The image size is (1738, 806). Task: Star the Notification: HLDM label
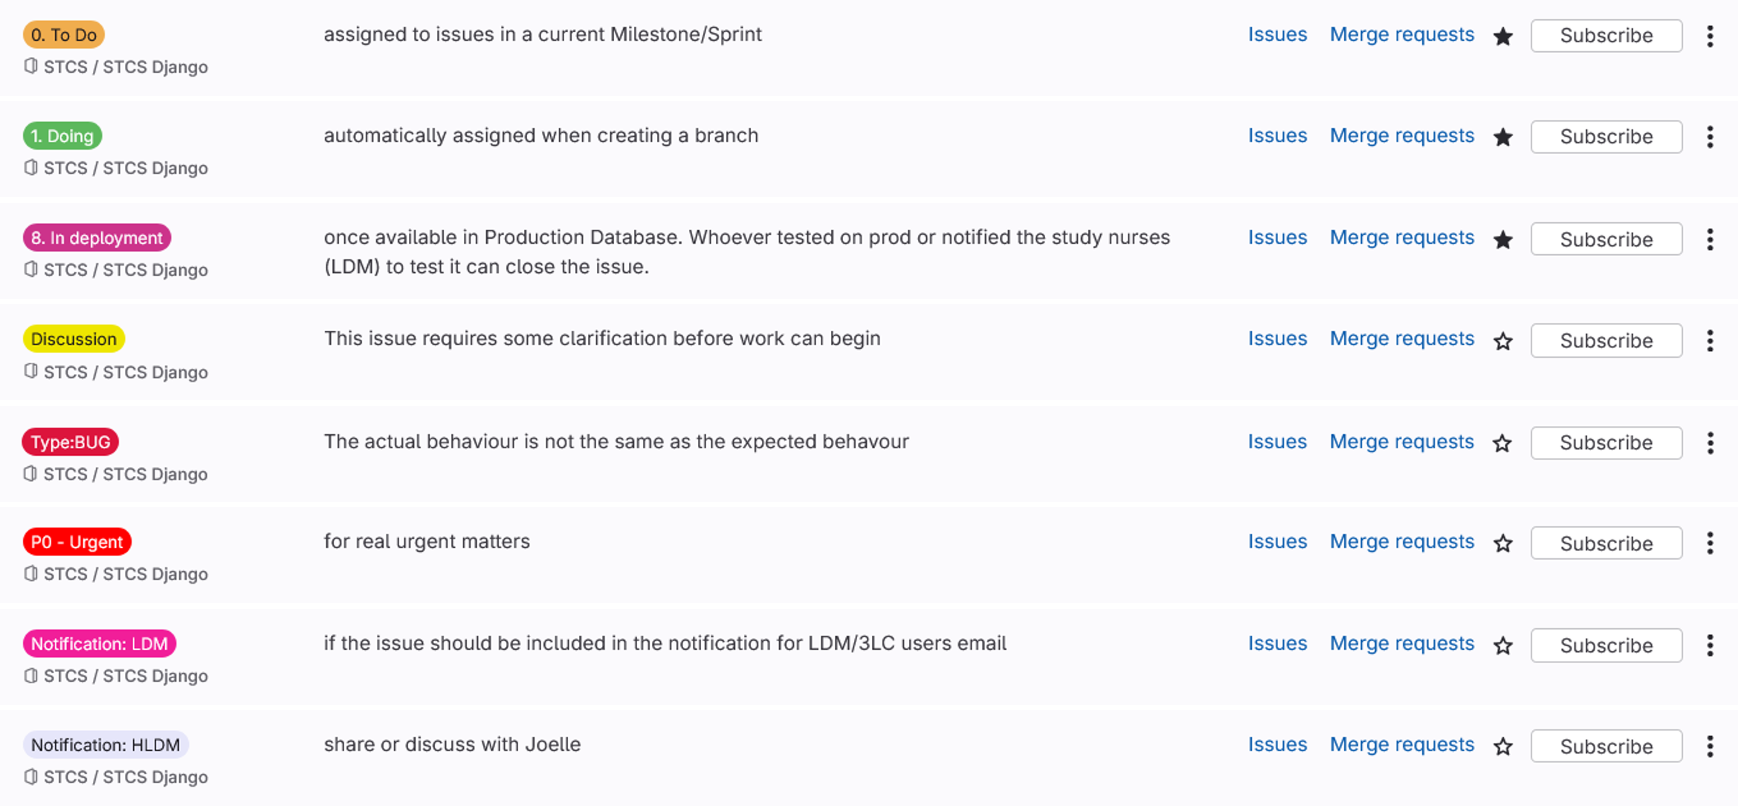(1502, 746)
